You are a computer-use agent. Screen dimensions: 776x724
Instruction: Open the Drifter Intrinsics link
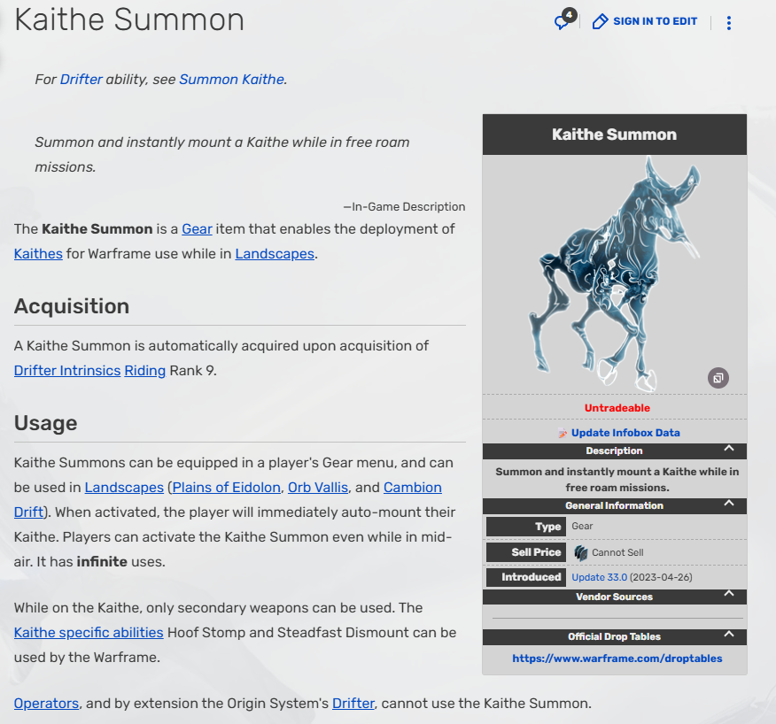(67, 371)
